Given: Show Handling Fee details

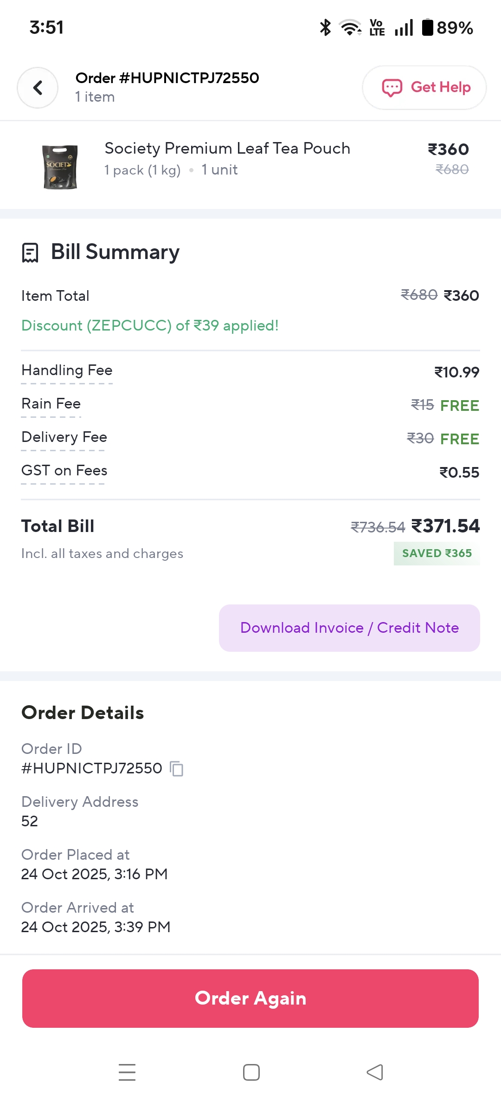Looking at the screenshot, I should (x=67, y=370).
